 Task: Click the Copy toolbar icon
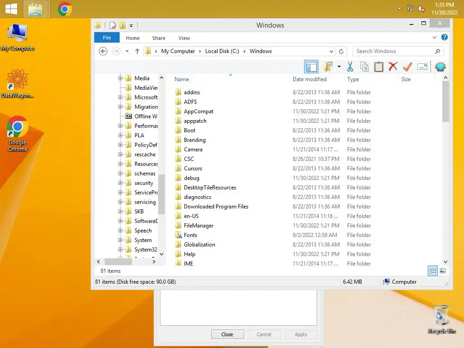(364, 67)
